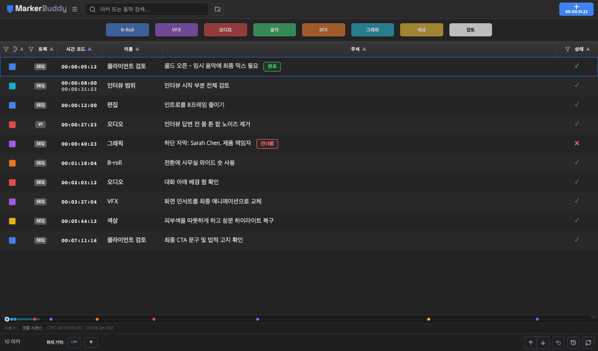Refresh the marker list with the sync icon

point(588,343)
